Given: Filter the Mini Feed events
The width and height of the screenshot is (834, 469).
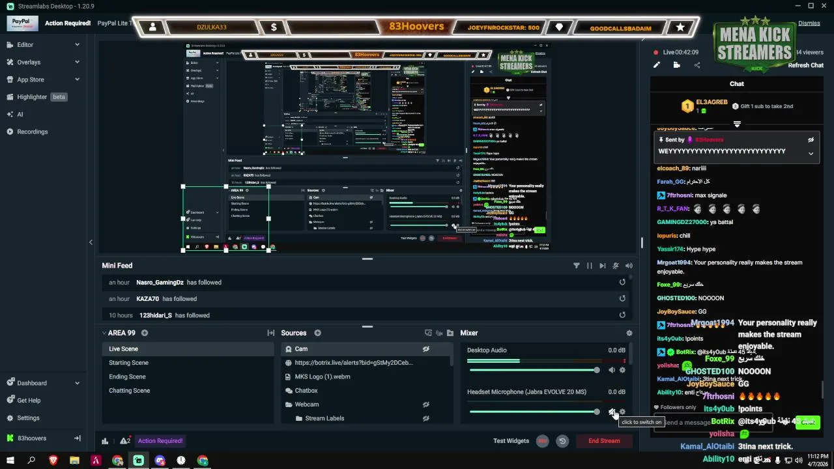Looking at the screenshot, I should pos(576,266).
